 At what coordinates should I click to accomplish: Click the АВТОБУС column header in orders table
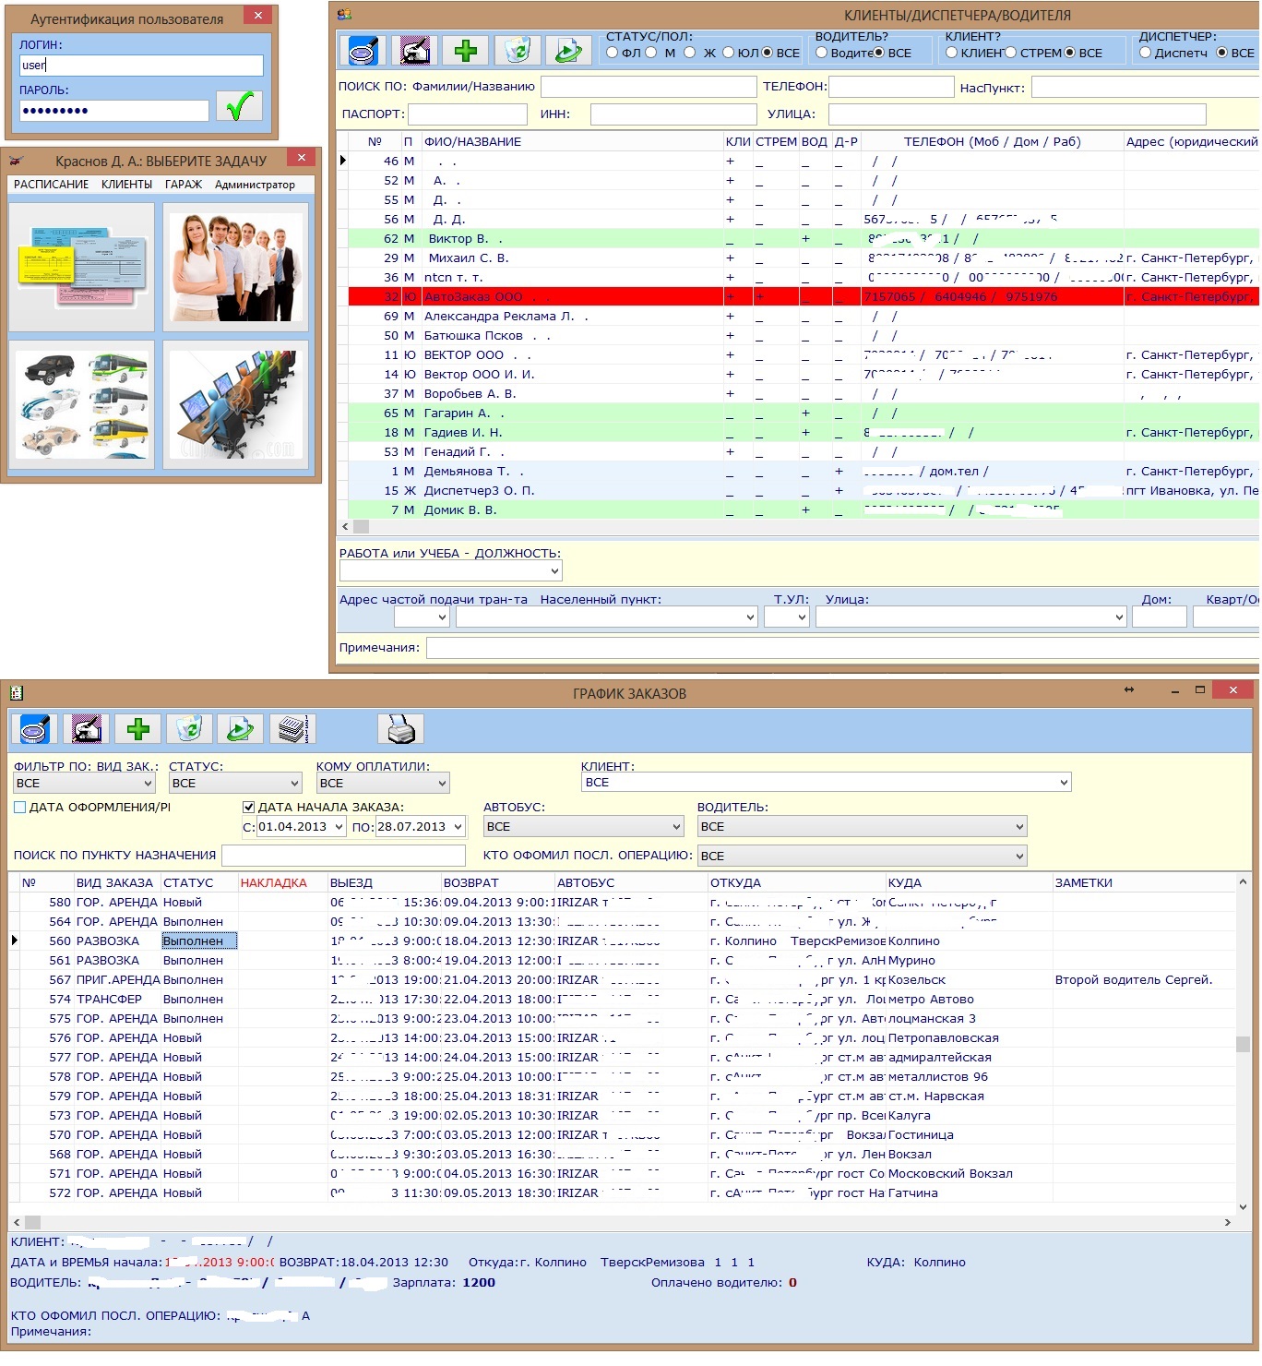[631, 883]
